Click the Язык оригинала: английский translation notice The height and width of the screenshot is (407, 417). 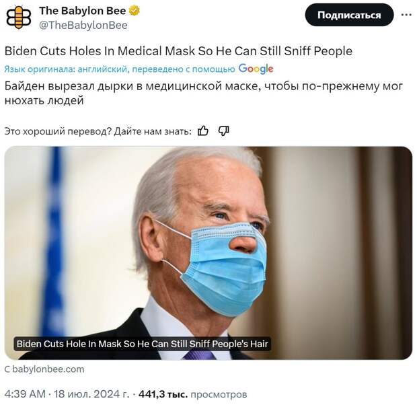point(120,69)
